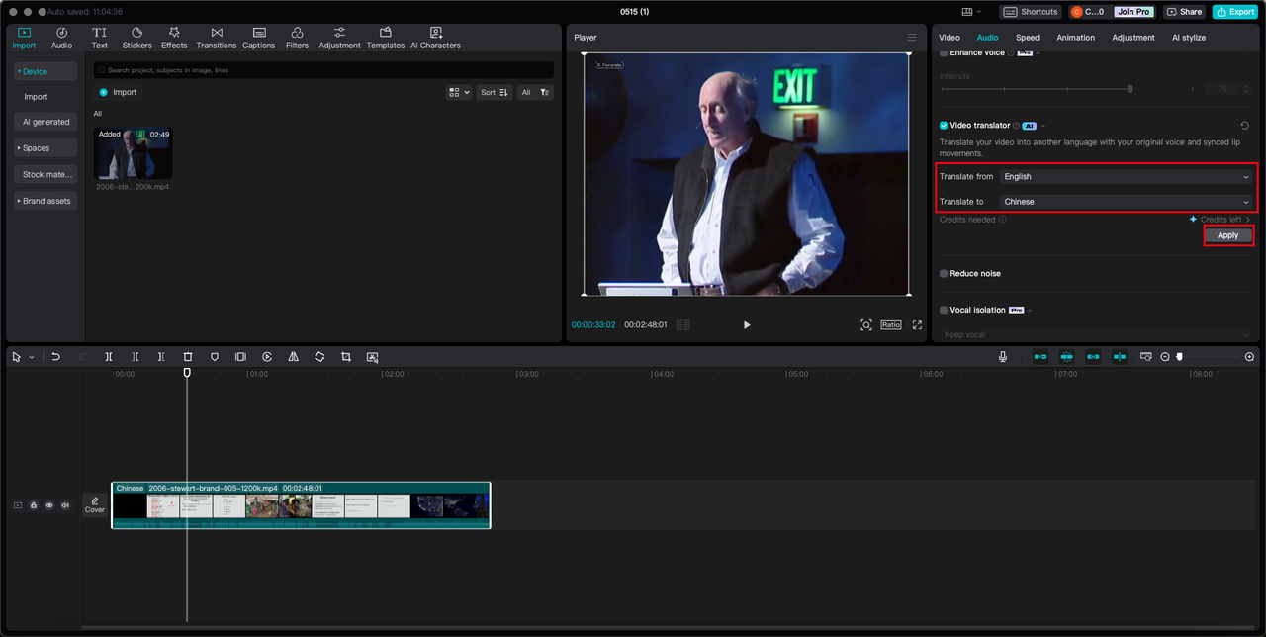This screenshot has width=1266, height=637.
Task: Click Apply for the video translator
Action: tap(1228, 235)
